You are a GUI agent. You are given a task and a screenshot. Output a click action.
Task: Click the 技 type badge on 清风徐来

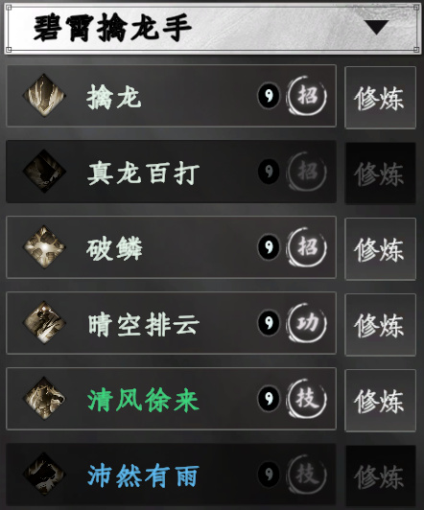tap(306, 399)
